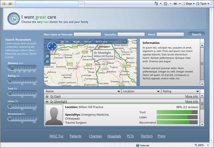214x148 pixels.
Task: Open the browser Page menu
Action: 189,4
